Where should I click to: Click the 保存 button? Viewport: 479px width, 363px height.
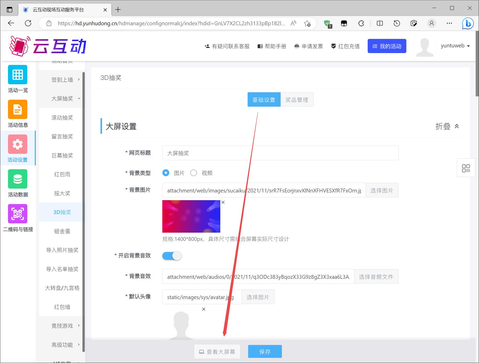265,352
